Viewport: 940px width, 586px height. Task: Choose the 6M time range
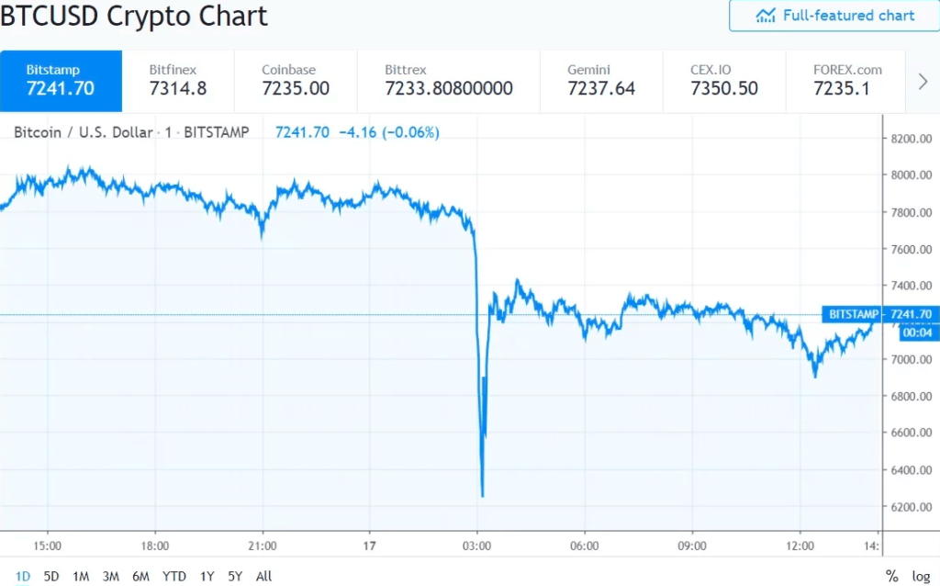pyautogui.click(x=140, y=576)
